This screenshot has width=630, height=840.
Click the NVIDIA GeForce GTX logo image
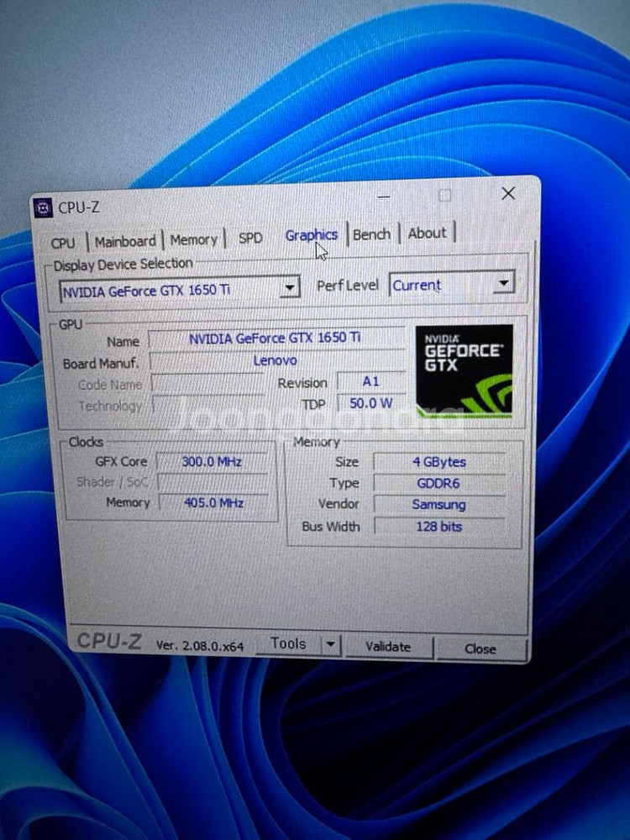pyautogui.click(x=465, y=370)
